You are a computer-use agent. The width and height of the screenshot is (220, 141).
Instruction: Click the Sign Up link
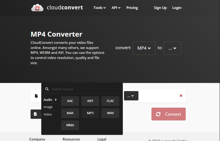pyautogui.click(x=160, y=8)
